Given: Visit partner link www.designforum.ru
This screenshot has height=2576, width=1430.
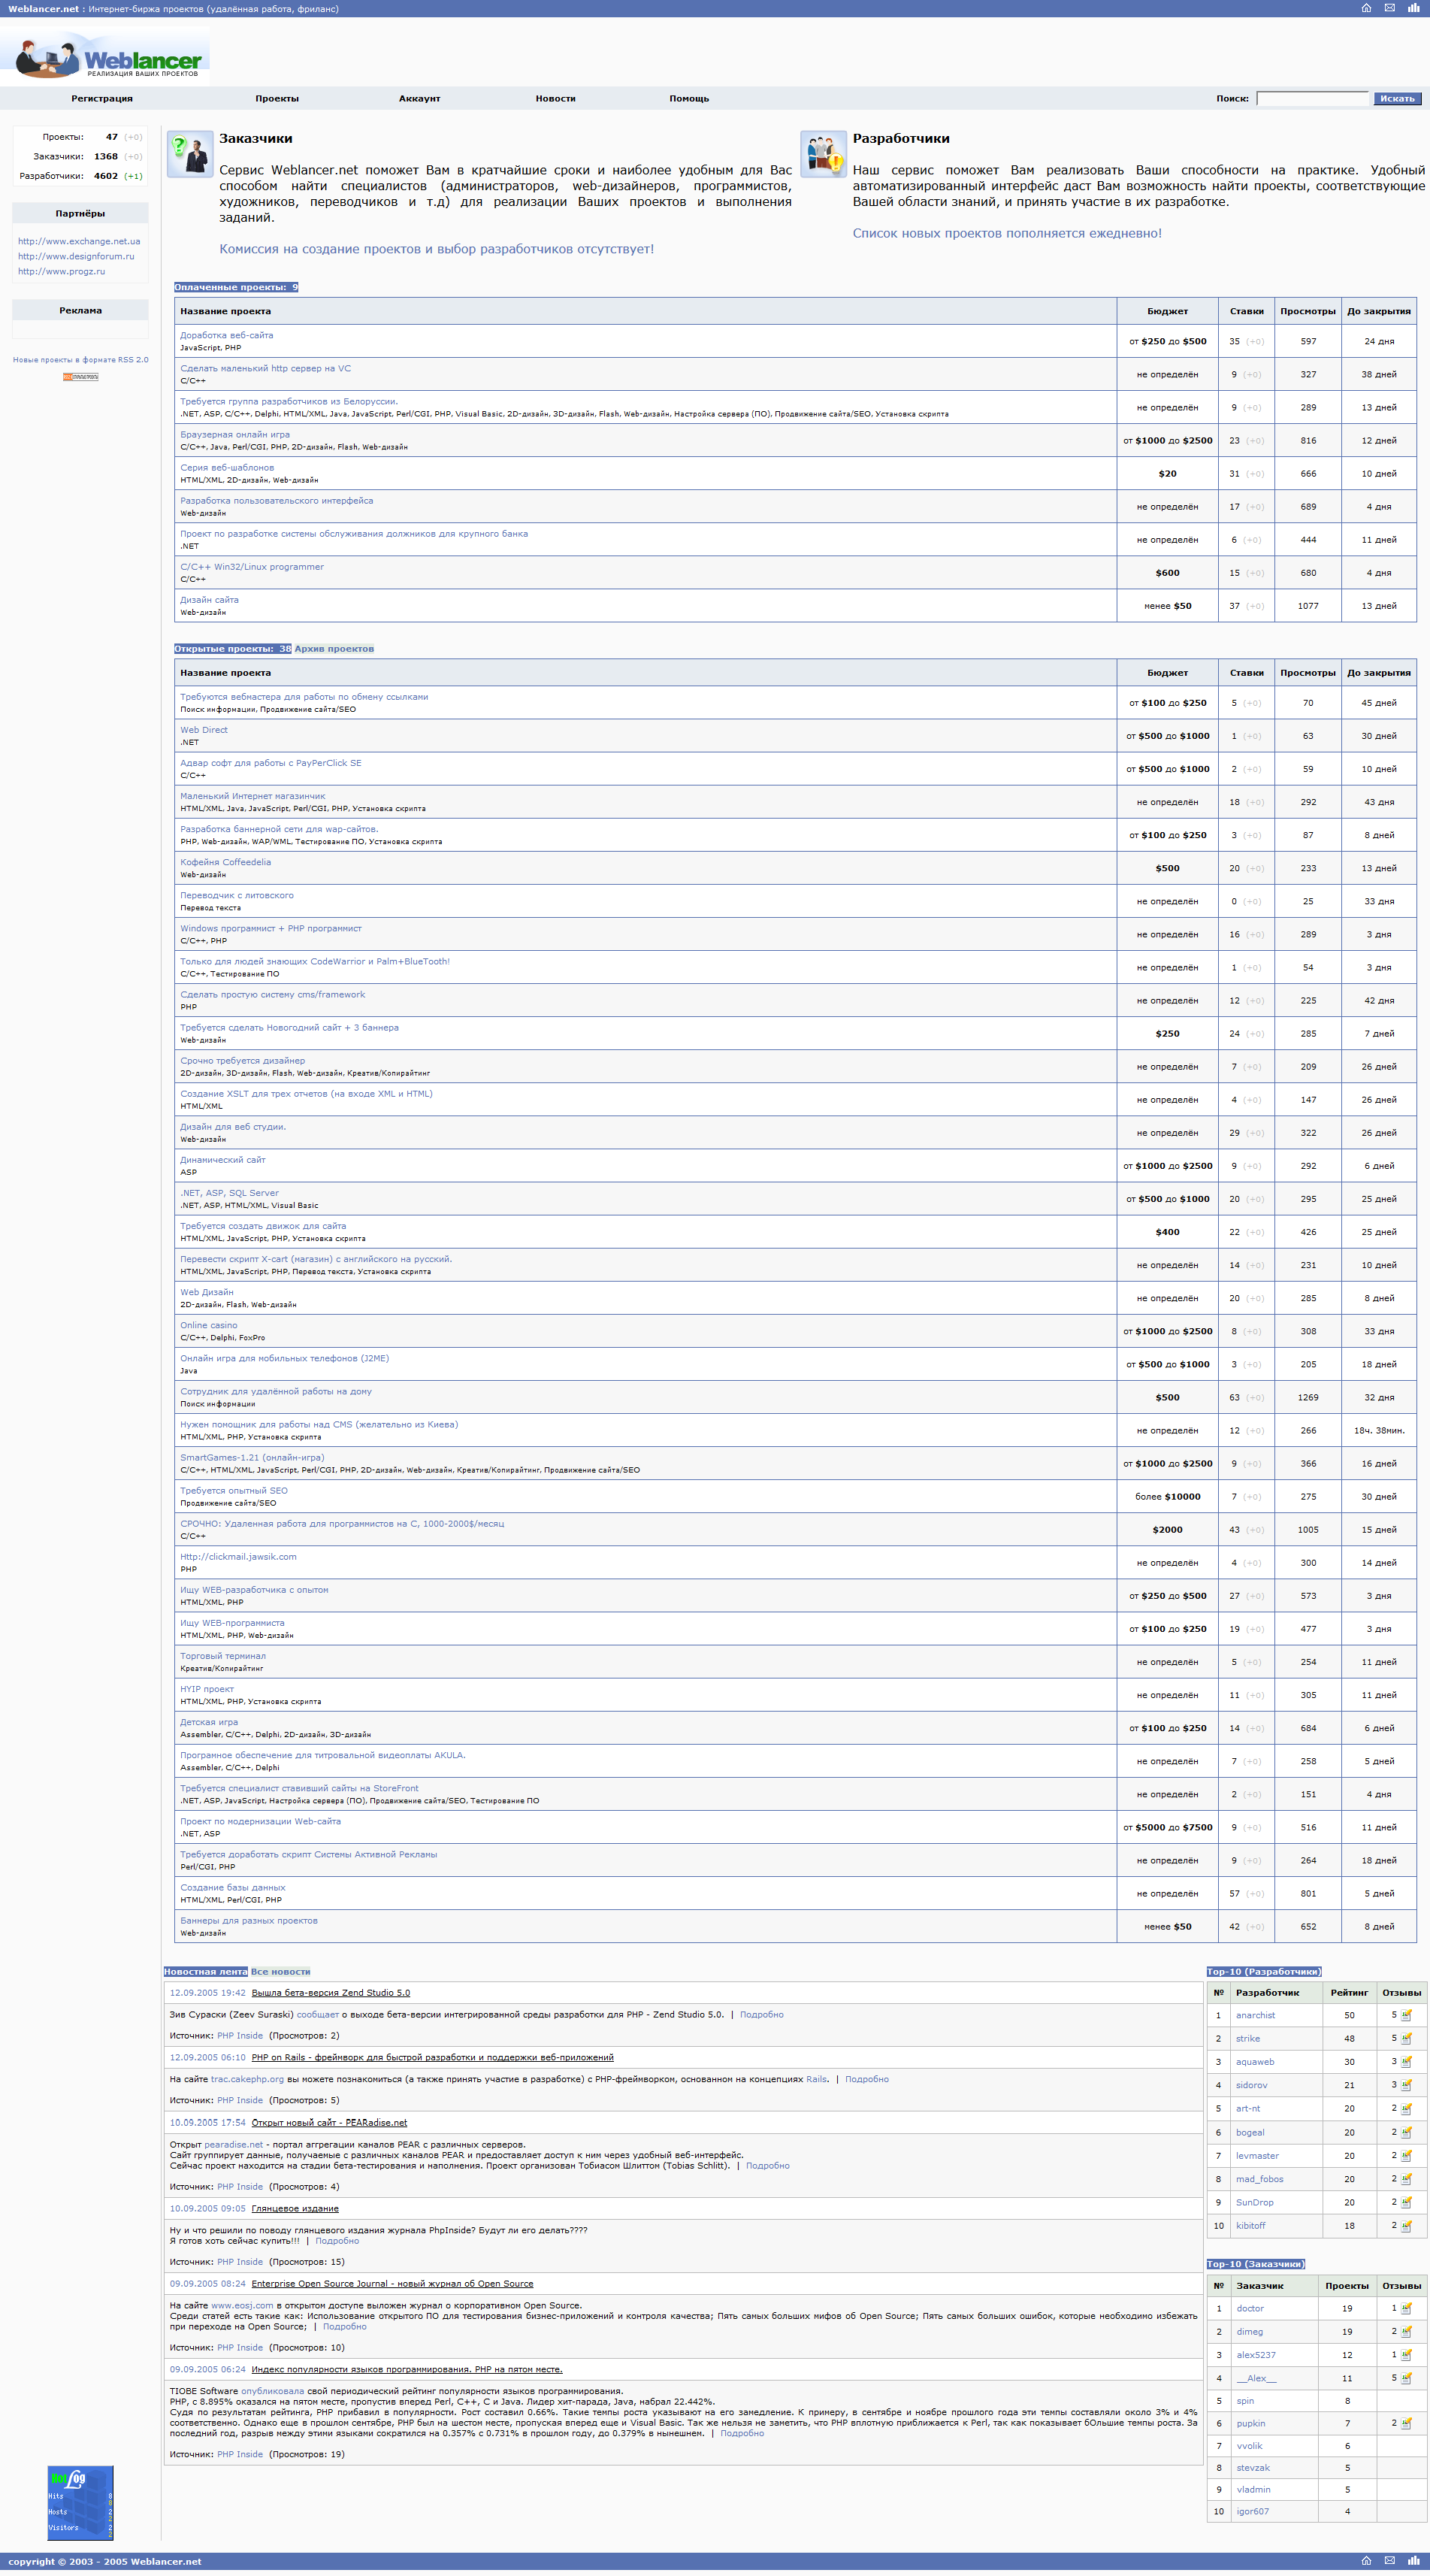Looking at the screenshot, I should (76, 257).
